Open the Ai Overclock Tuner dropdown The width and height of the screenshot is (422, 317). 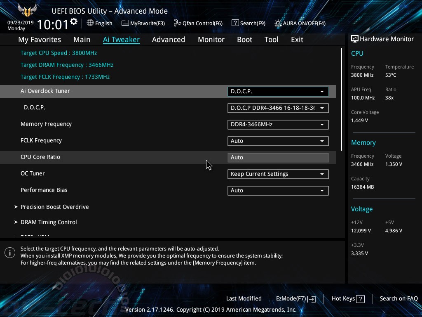pyautogui.click(x=278, y=91)
